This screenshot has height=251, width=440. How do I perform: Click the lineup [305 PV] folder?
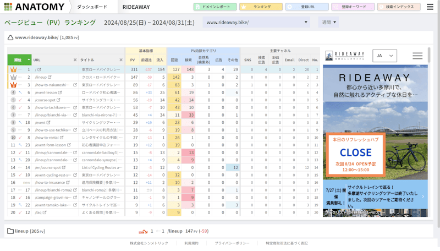pos(26,231)
